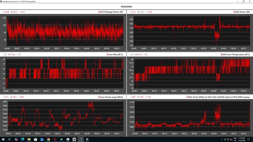
Task: Open Settings gear in the taskbar
Action: coord(87,139)
